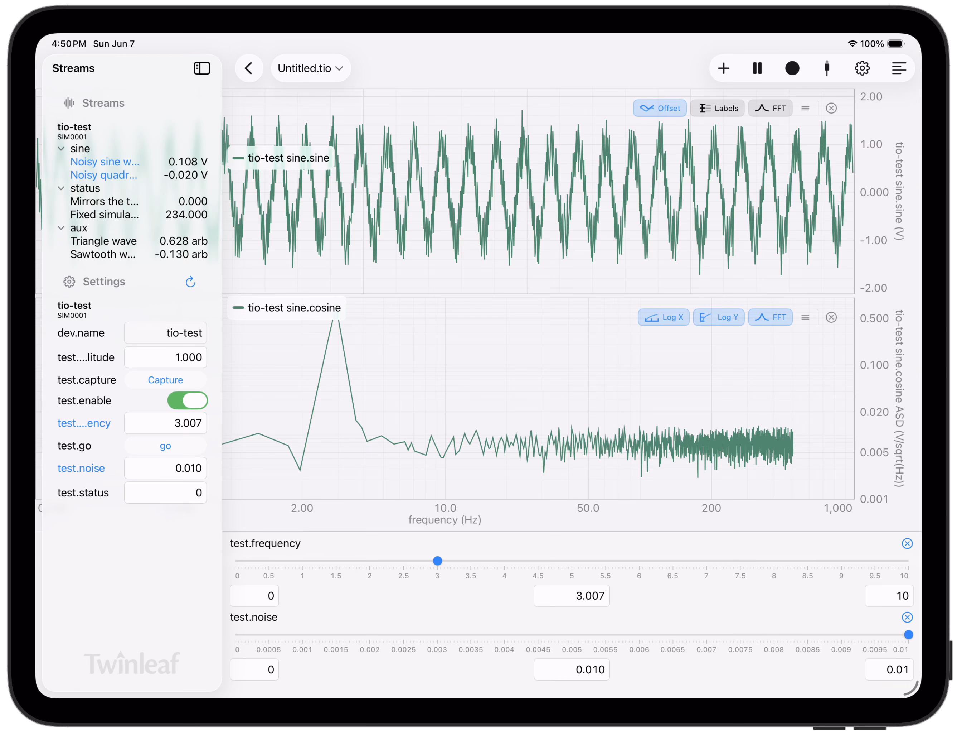
Task: Check the Wi-Fi status icon
Action: coord(852,44)
